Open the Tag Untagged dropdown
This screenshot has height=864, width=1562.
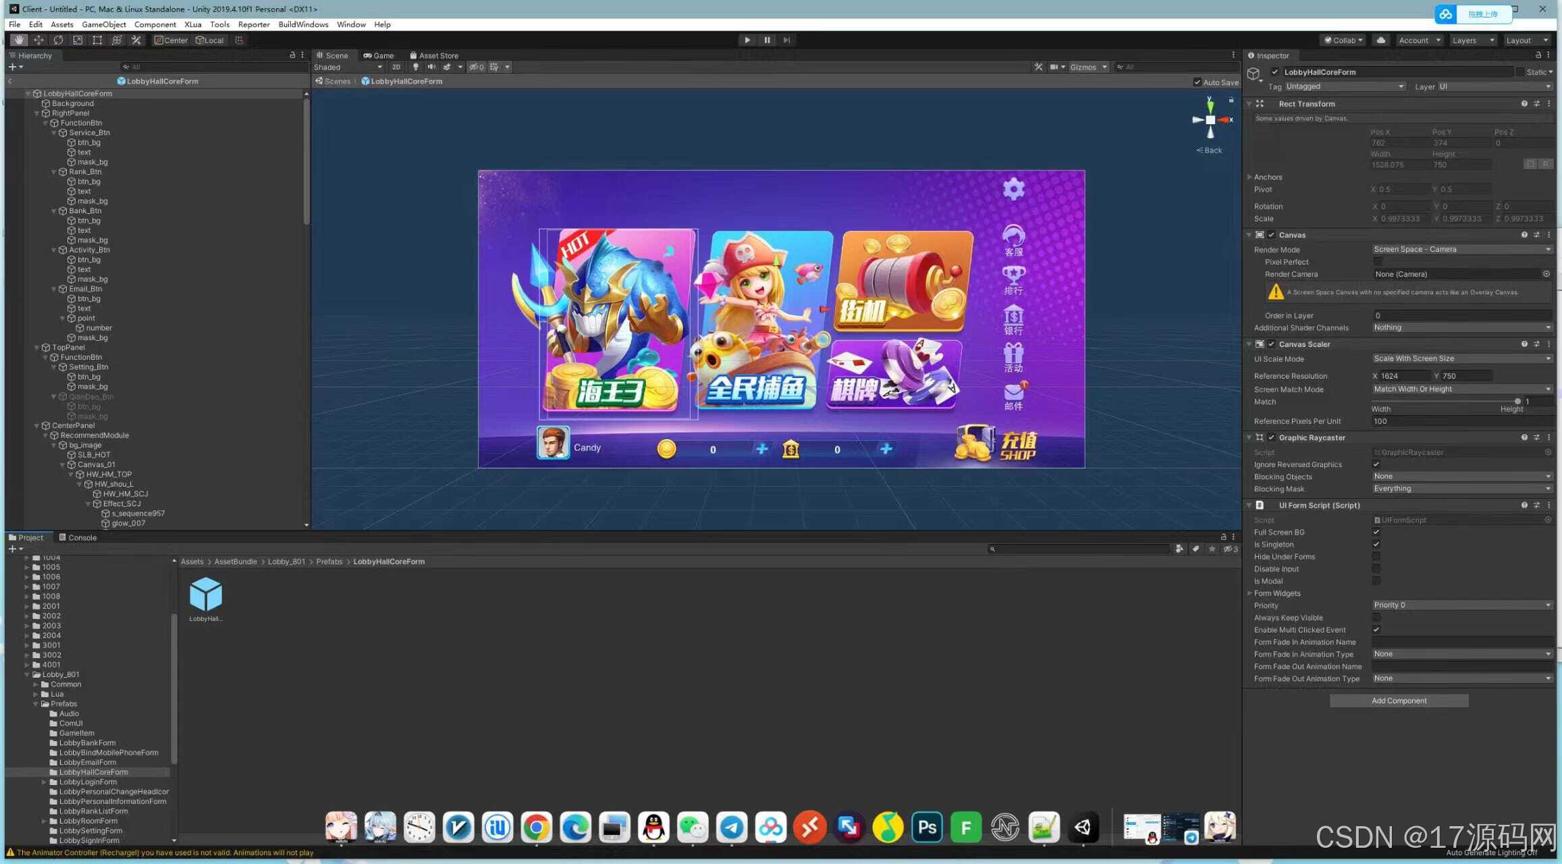(x=1345, y=86)
